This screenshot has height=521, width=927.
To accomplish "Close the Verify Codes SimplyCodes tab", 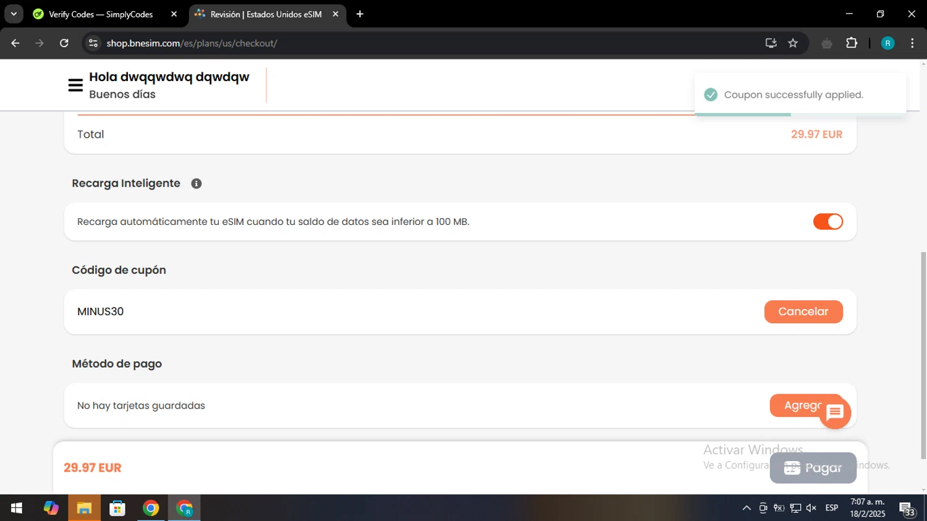I will (174, 14).
